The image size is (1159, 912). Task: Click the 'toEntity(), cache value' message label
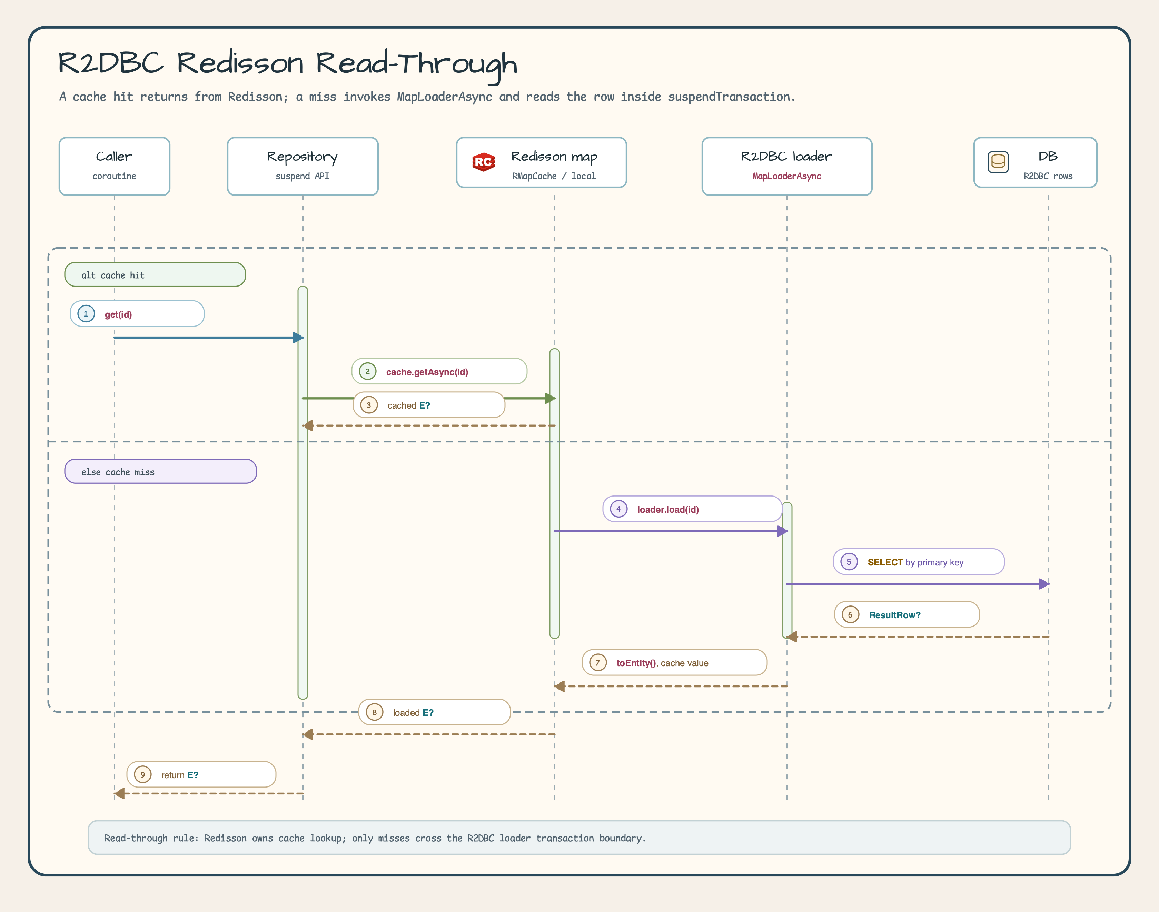point(675,663)
